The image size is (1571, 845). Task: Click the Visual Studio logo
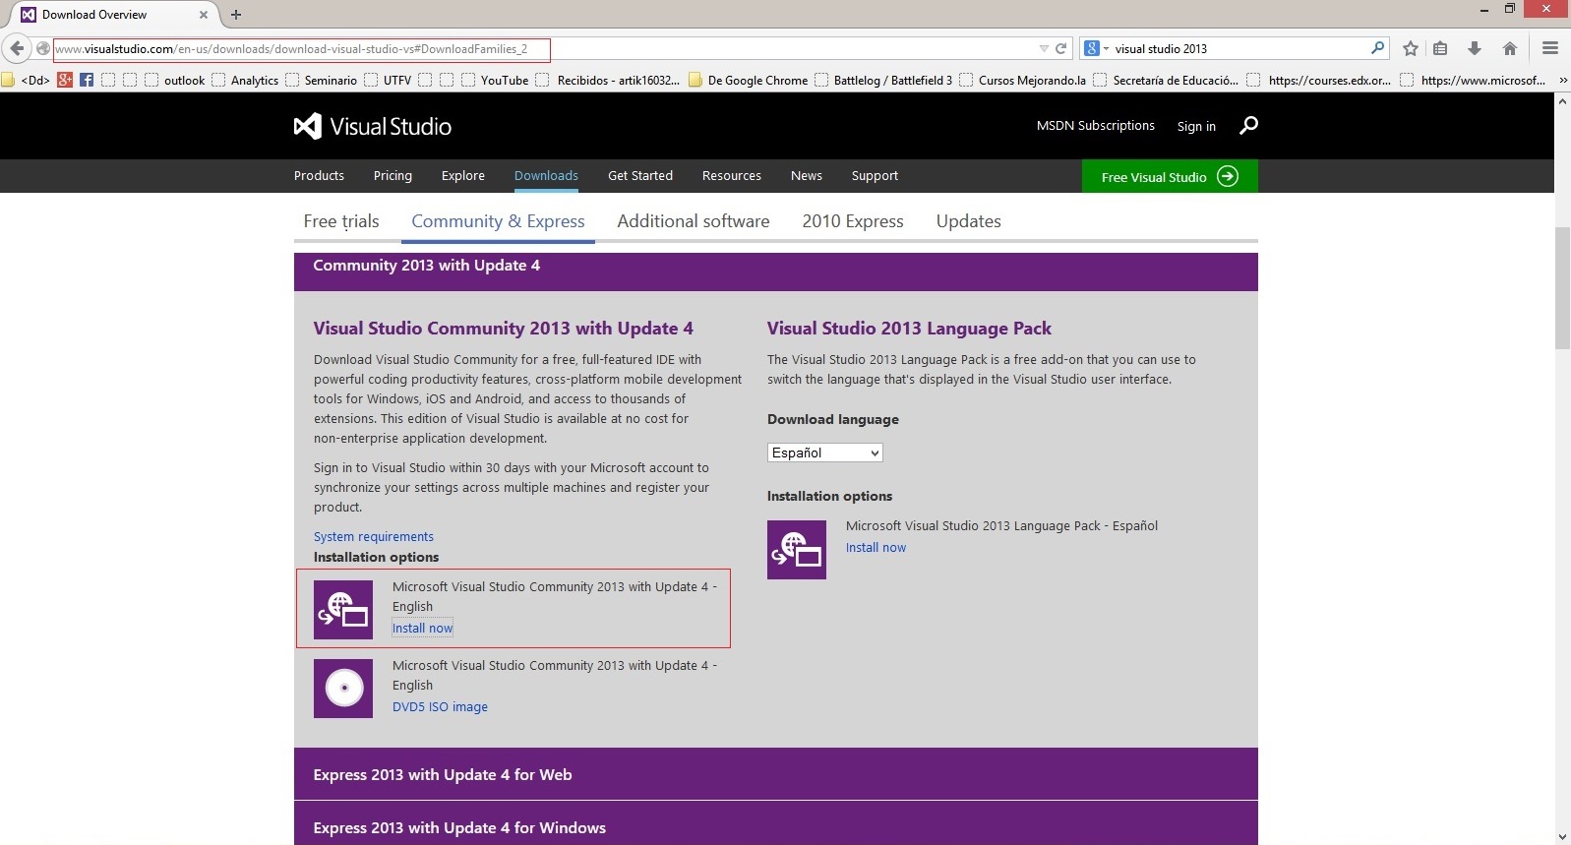tap(373, 126)
